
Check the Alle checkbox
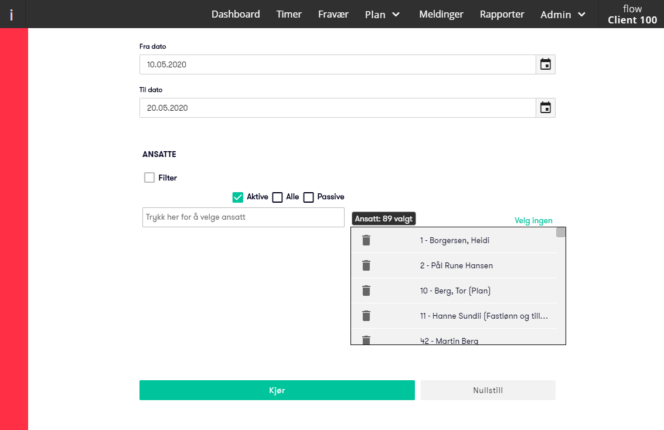click(277, 197)
